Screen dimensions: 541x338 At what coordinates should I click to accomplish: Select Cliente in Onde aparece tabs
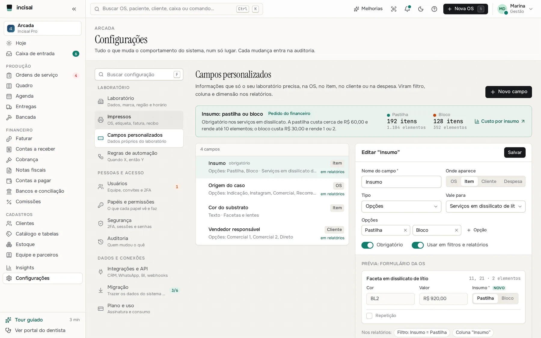[489, 181]
